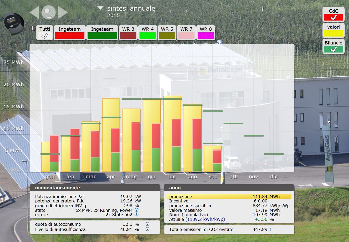This screenshot has width=349, height=242.
Task: Select the apr month label
Action: [x=111, y=177]
